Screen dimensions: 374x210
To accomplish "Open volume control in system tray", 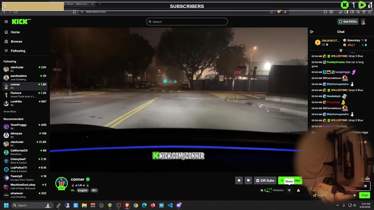I will tap(354, 205).
